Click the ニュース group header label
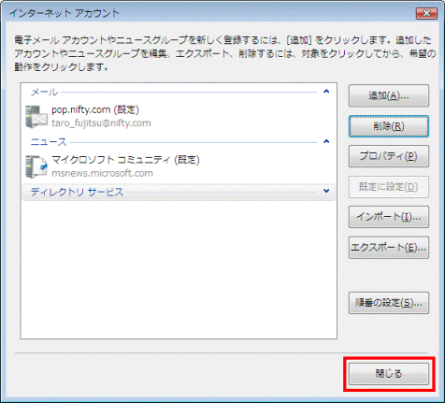Image resolution: width=445 pixels, height=403 pixels. point(49,142)
